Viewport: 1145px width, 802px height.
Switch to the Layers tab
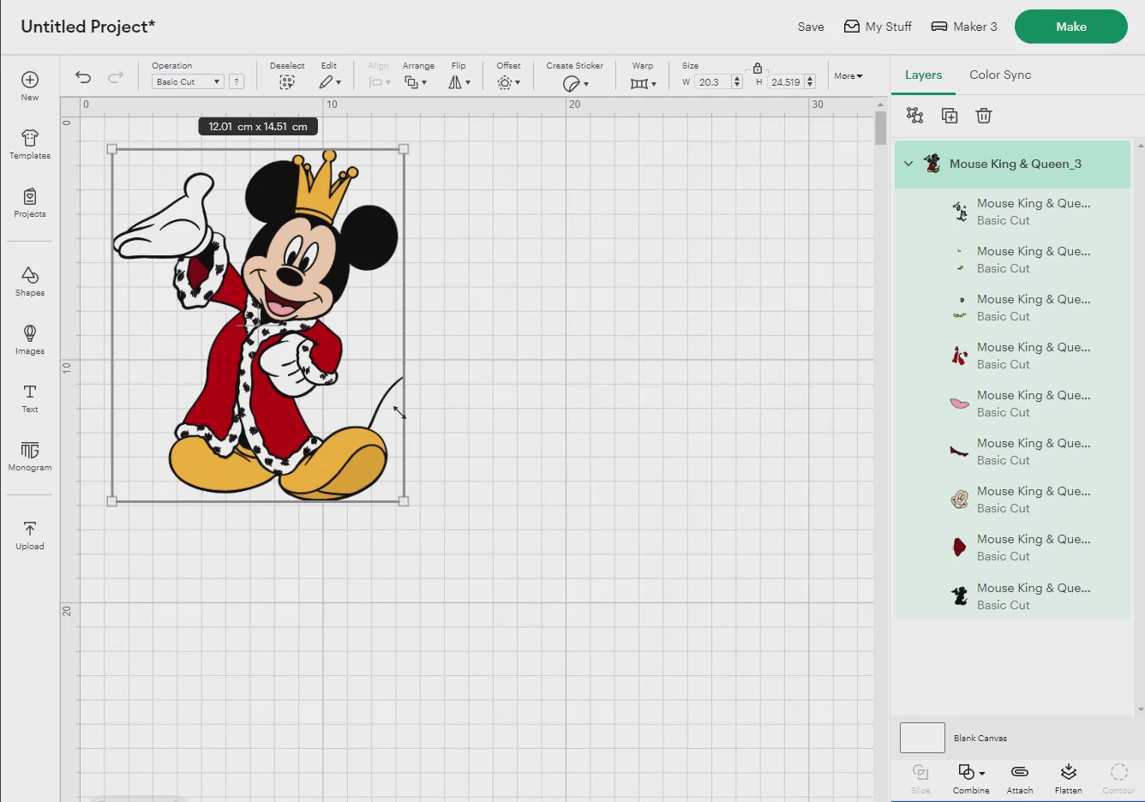click(x=923, y=75)
